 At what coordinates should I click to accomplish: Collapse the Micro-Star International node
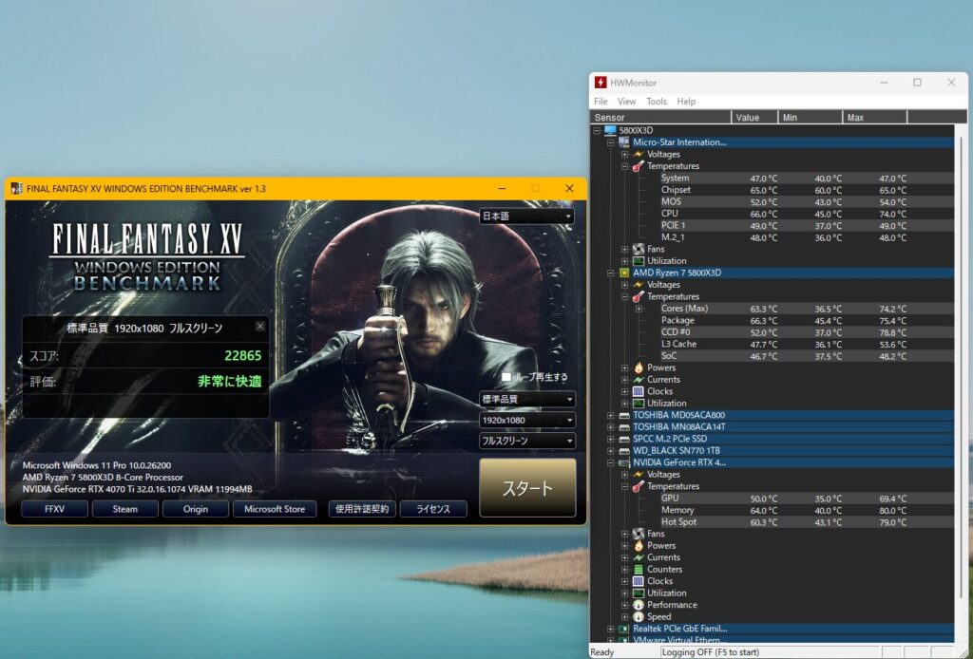611,142
